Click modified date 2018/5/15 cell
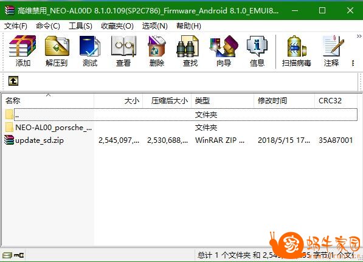The image size is (363, 262). click(x=284, y=140)
